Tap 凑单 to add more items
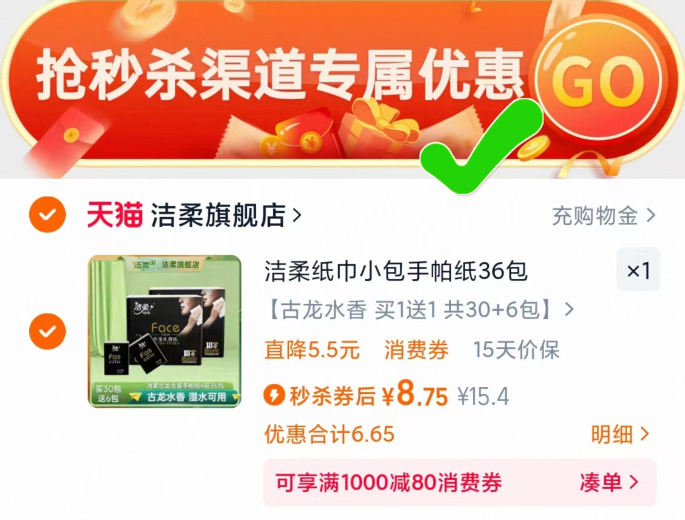This screenshot has width=685, height=520. 609,483
